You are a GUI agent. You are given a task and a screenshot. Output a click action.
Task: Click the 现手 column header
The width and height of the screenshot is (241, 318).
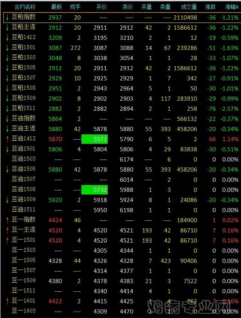click(x=75, y=7)
